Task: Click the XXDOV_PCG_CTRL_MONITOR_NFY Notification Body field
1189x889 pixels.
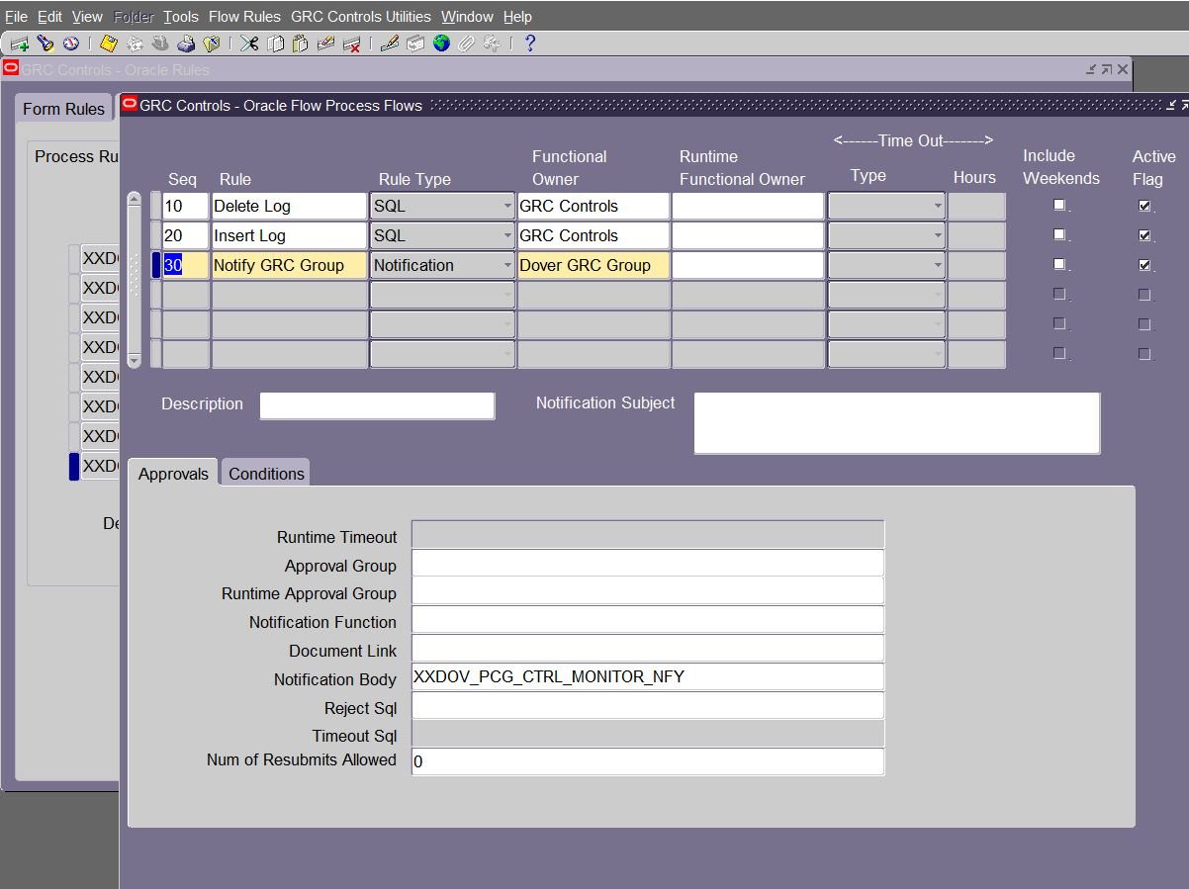Action: click(648, 676)
